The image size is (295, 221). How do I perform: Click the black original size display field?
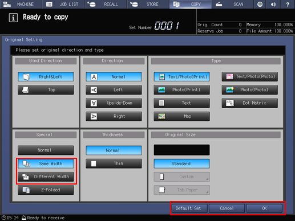(182, 150)
